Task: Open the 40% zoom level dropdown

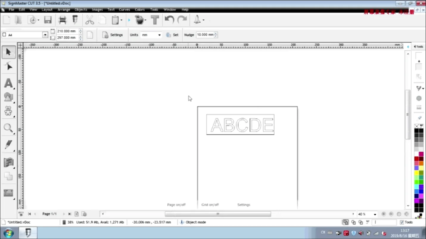Action: pyautogui.click(x=375, y=214)
